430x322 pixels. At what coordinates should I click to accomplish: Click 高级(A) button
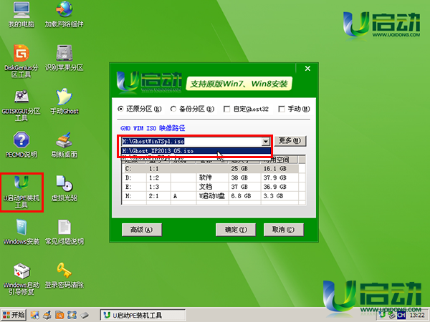point(142,230)
